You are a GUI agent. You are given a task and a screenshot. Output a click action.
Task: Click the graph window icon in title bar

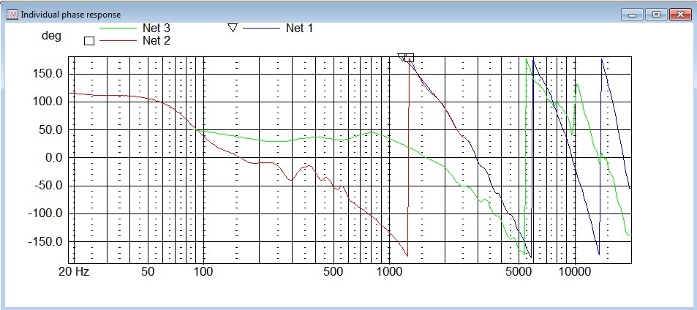tap(12, 15)
